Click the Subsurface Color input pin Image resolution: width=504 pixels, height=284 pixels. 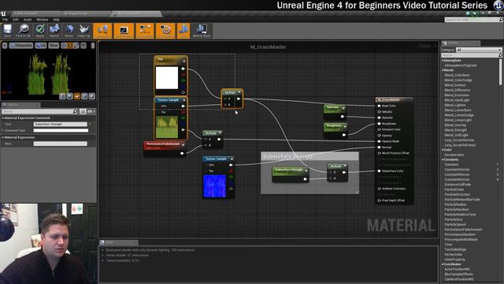[x=380, y=171]
